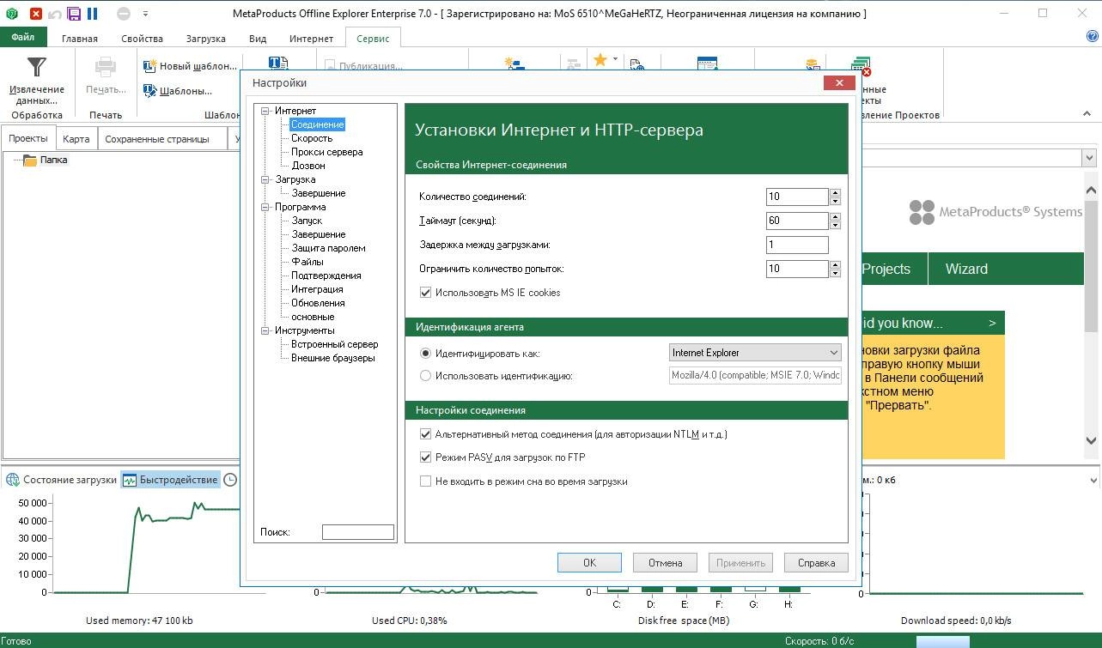This screenshot has width=1102, height=648.
Task: Collapse the Загрузка tree node
Action: point(266,179)
